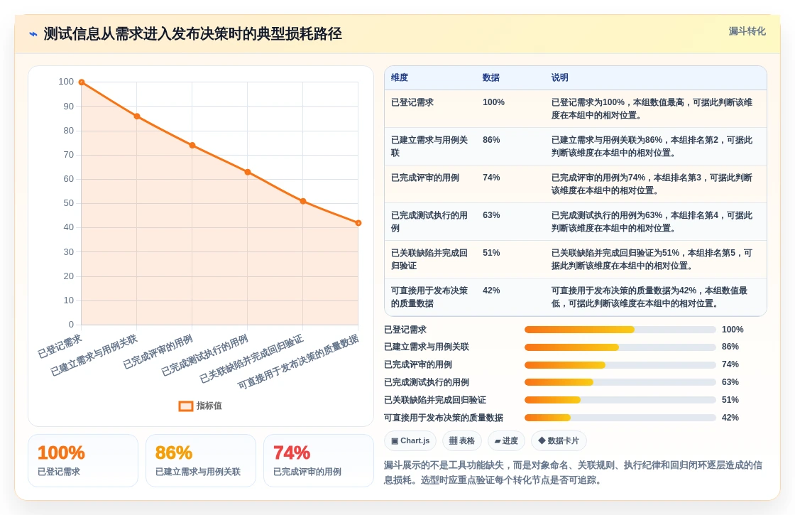Click the blue lightning icon beside the title
The height and width of the screenshot is (515, 795).
tap(33, 34)
